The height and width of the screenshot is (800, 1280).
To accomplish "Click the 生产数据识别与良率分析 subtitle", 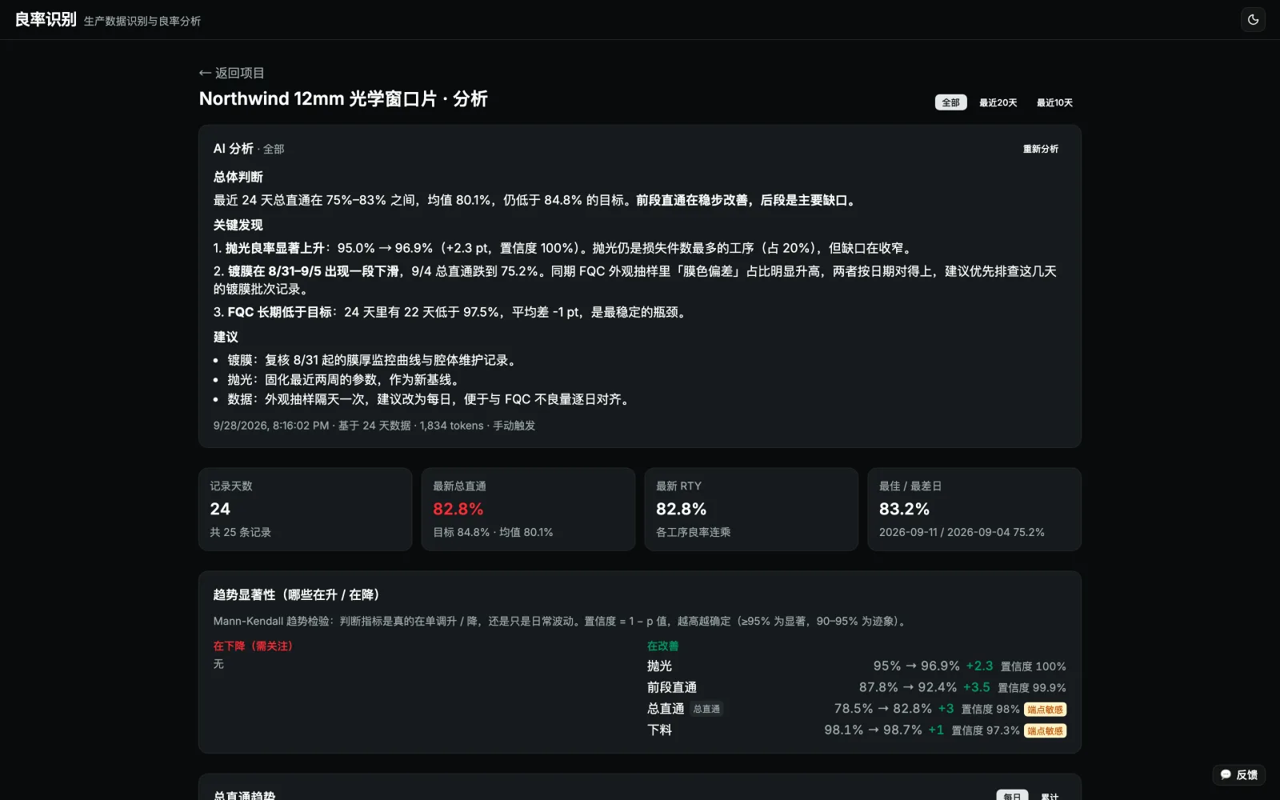I will point(142,21).
